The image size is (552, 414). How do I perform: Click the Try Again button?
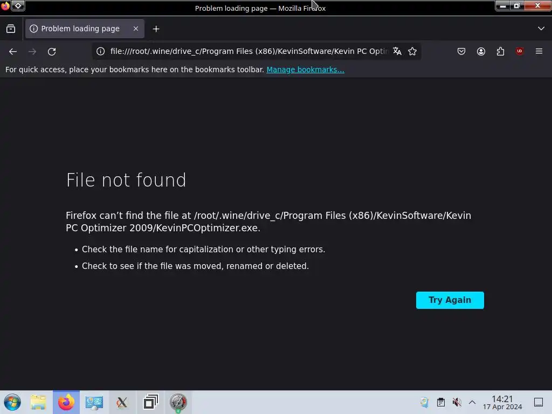click(450, 300)
